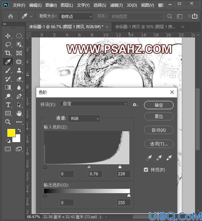Select the Brush tool
The image size is (202, 221).
tap(8, 70)
